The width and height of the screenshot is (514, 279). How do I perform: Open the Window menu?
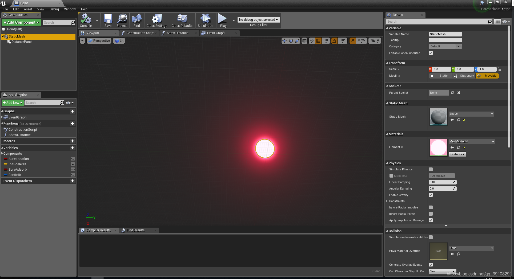(70, 9)
